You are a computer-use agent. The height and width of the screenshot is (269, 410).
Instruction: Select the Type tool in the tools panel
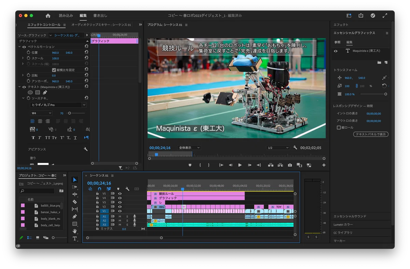(x=75, y=239)
